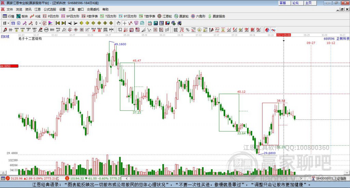The width and height of the screenshot is (350, 188).
Task: Click the blue infinity loop icon
Action: [273, 30]
